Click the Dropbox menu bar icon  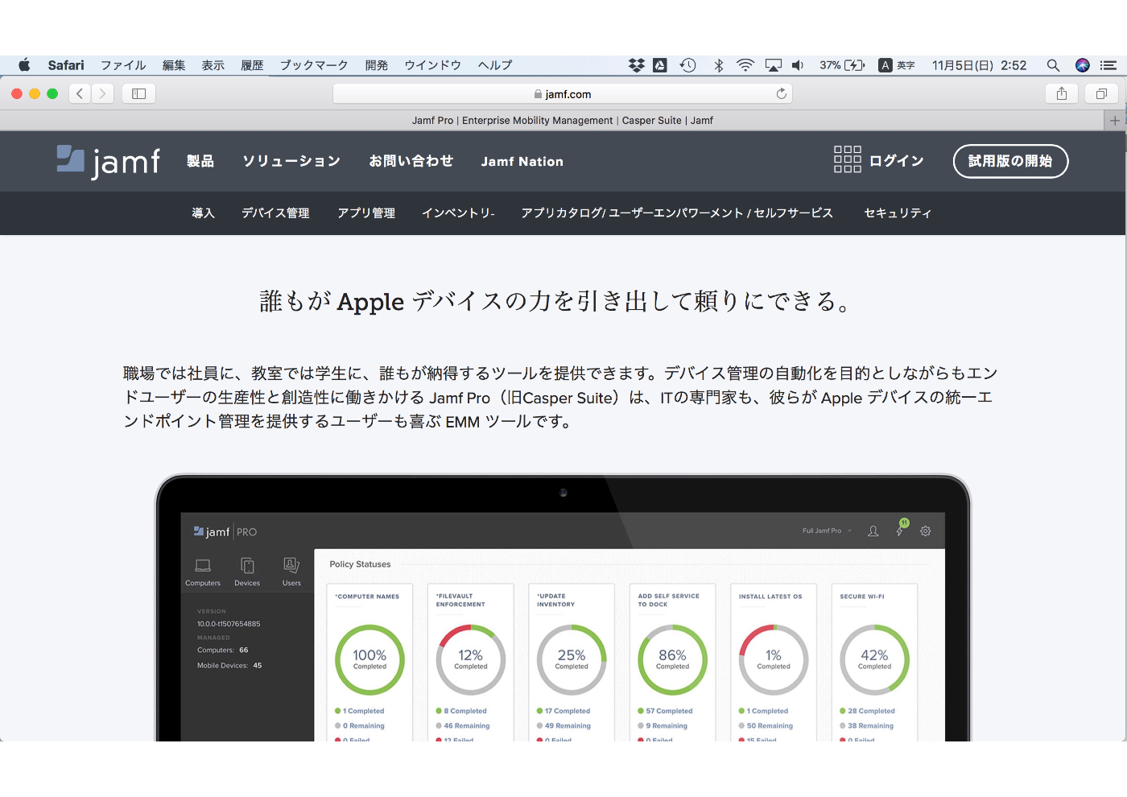coord(637,65)
